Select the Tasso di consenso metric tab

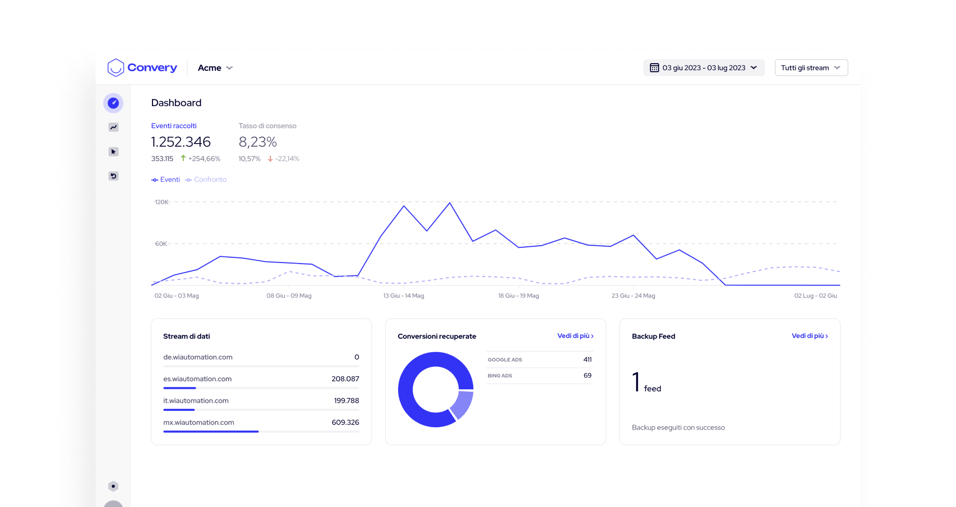(267, 126)
